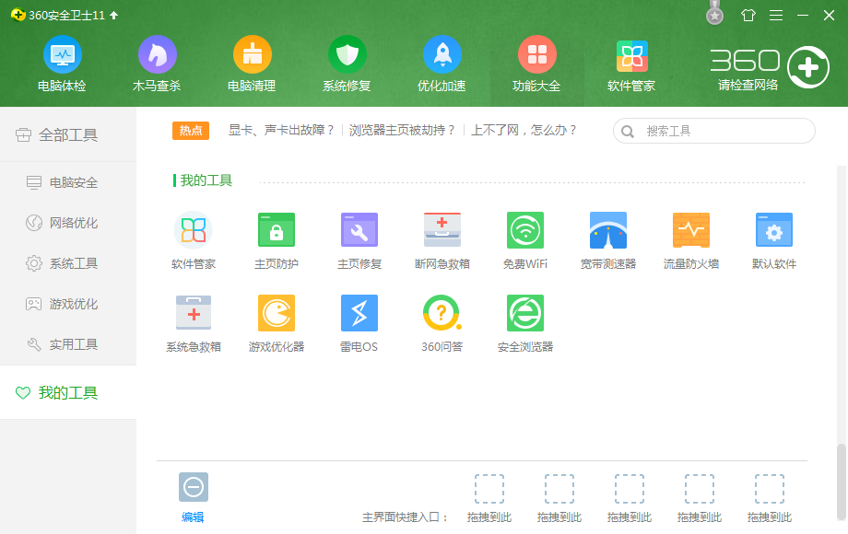Select 实用工具 category
The image size is (848, 534).
(68, 344)
